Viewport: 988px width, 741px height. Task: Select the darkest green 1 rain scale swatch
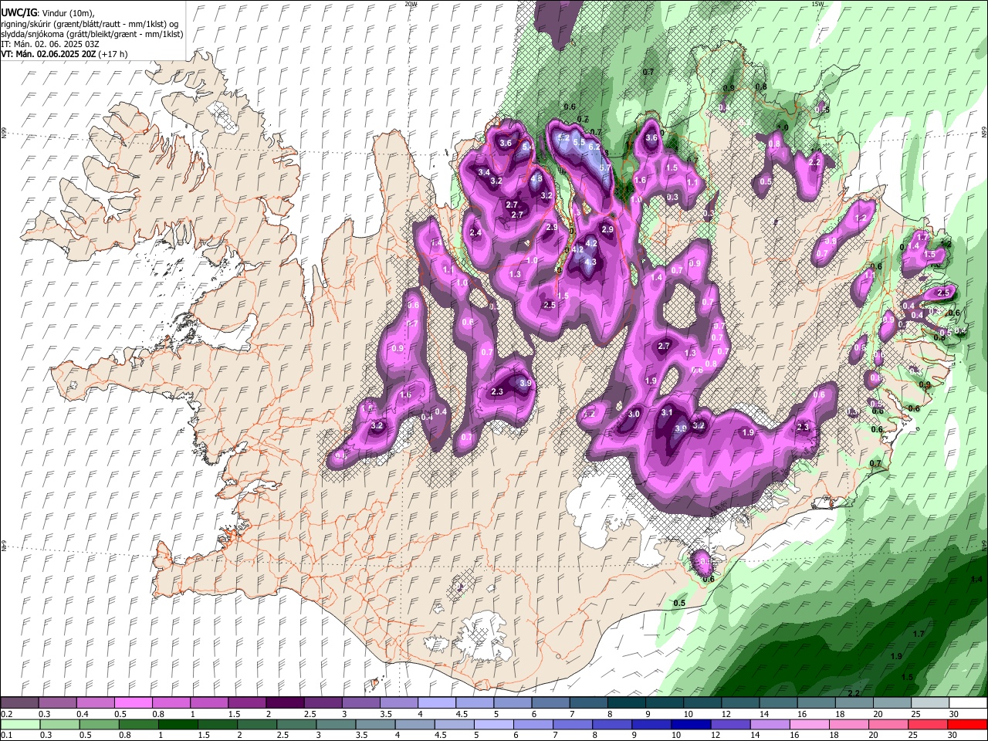pos(178,725)
